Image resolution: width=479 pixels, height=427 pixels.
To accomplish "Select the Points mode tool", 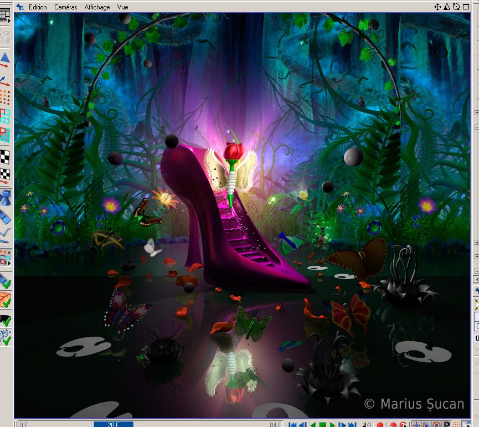I will [6, 97].
